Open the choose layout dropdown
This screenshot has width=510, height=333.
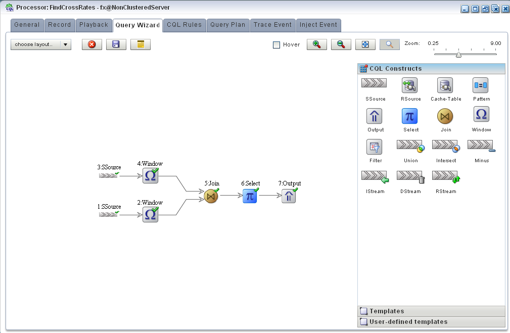[x=40, y=44]
